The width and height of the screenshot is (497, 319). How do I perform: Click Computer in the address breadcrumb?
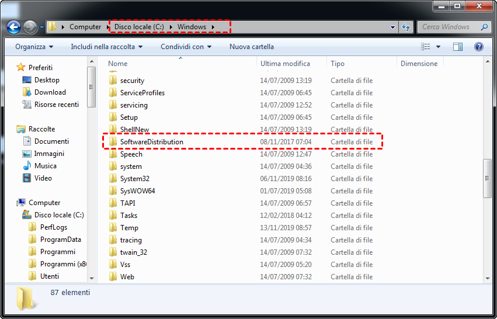85,27
